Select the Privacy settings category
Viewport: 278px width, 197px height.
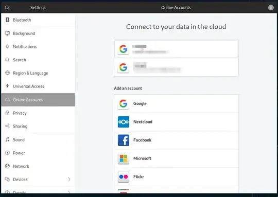pos(38,113)
